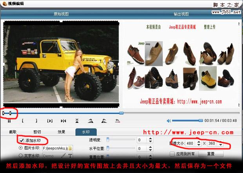Select the 文字水印 radio button
Viewport: 243px width, 173px height.
[21, 156]
